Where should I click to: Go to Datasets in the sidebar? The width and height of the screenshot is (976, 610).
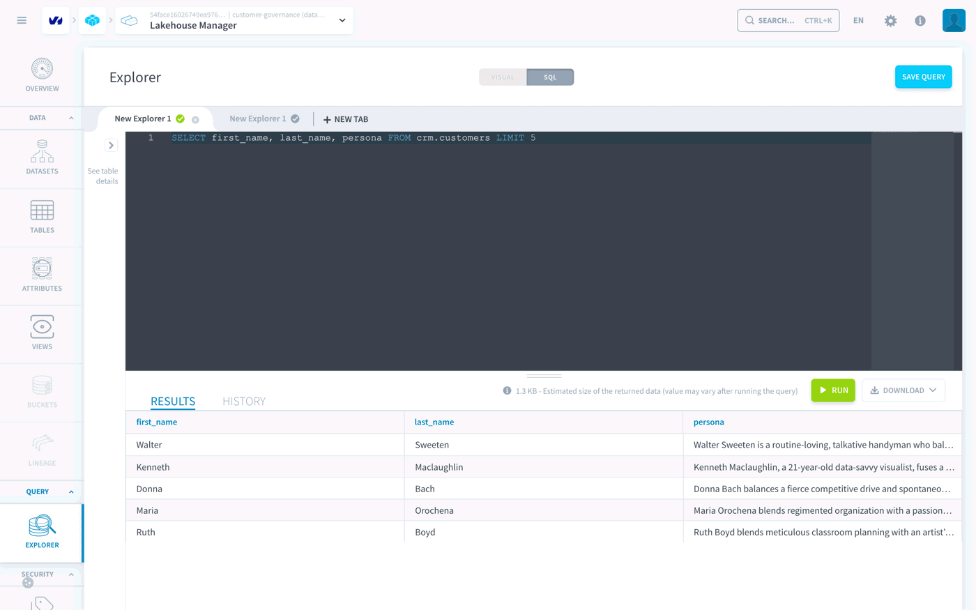42,158
